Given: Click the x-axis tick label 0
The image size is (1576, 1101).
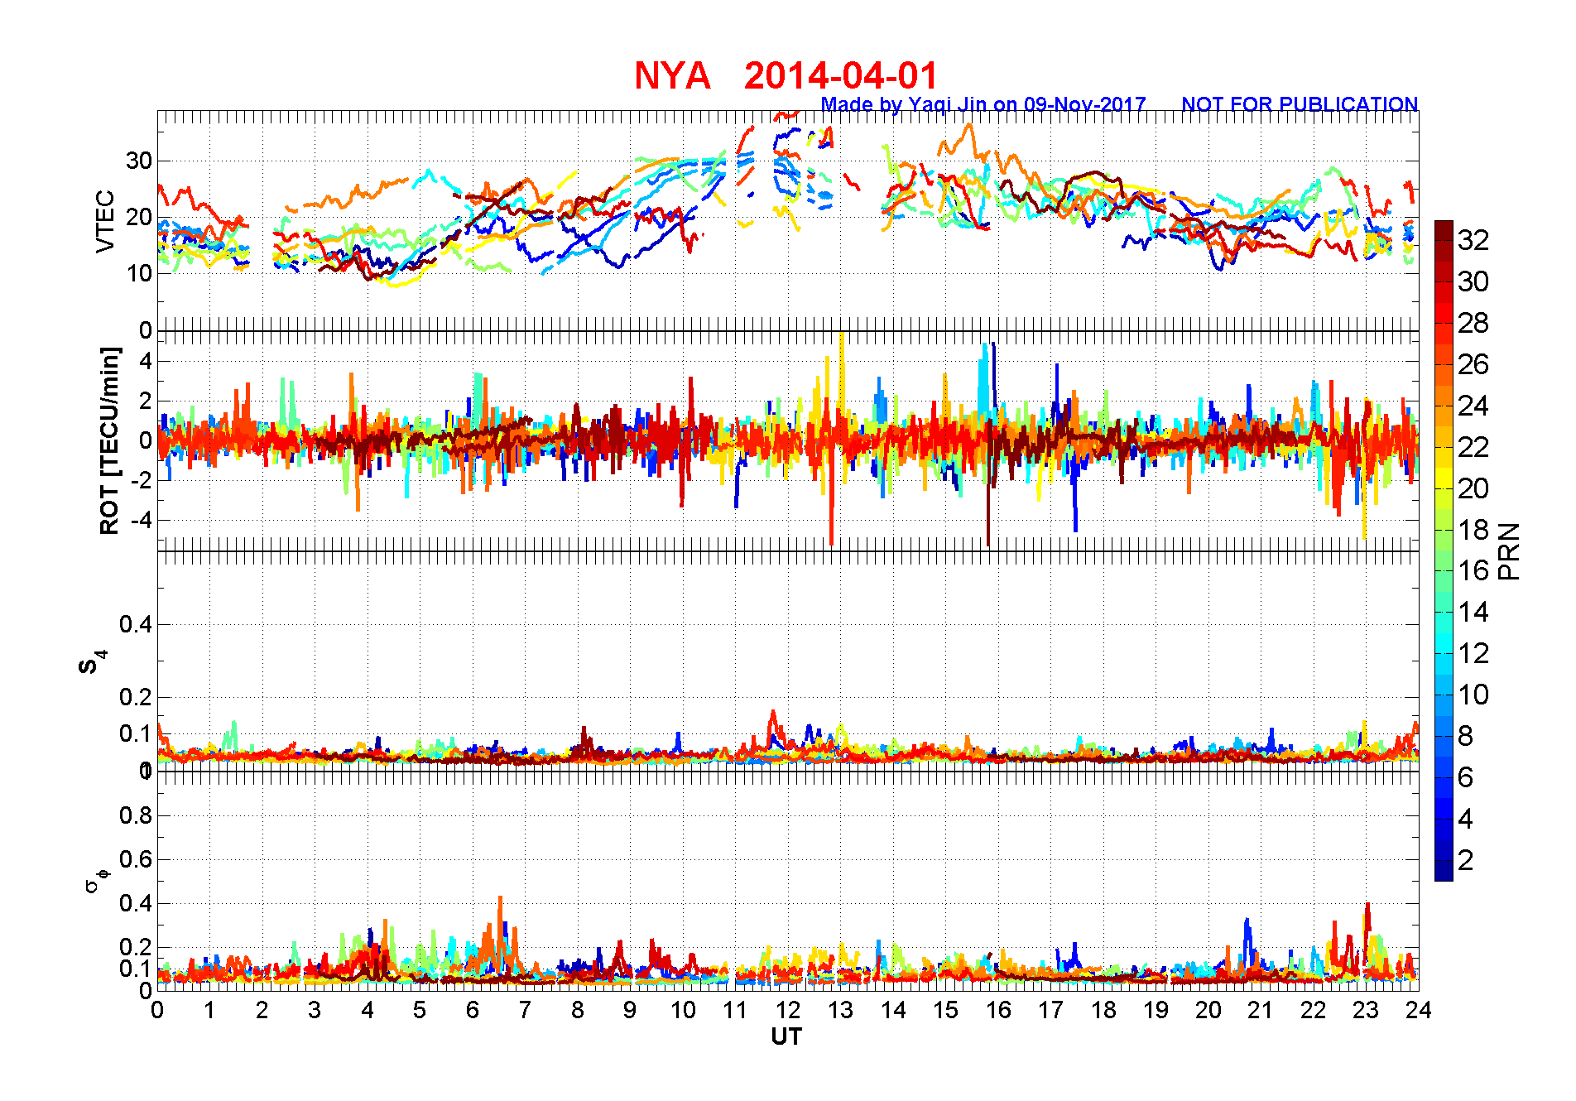Looking at the screenshot, I should [x=157, y=1010].
